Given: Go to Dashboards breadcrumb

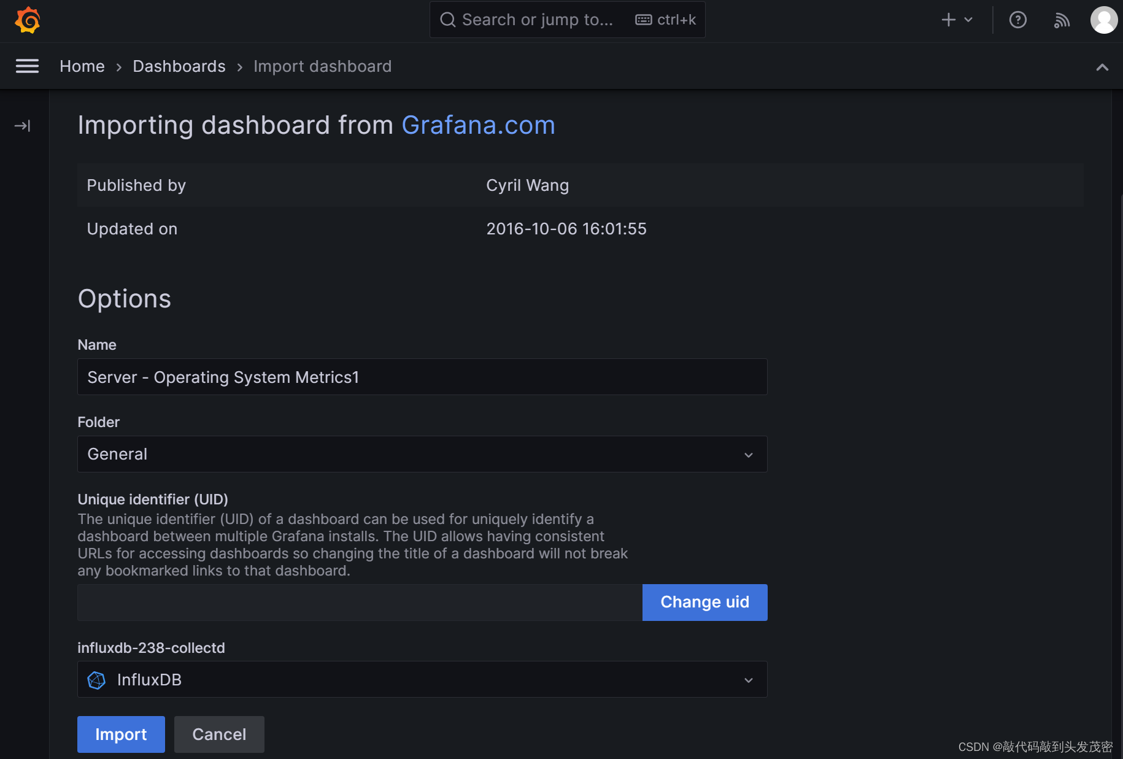Looking at the screenshot, I should point(179,66).
